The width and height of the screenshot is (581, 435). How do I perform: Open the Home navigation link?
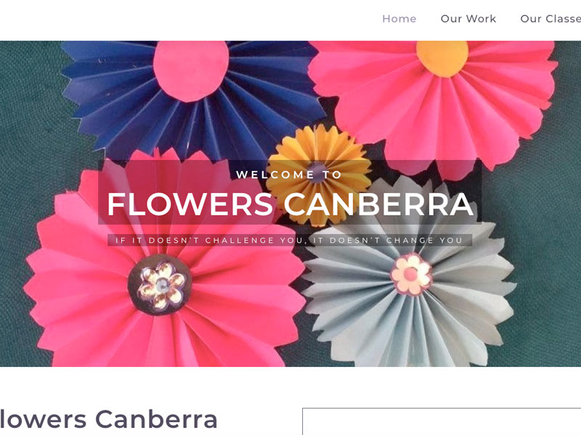pos(399,19)
